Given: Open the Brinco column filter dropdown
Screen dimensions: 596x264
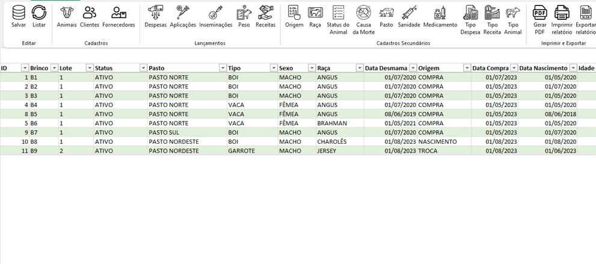Looking at the screenshot, I should point(54,68).
